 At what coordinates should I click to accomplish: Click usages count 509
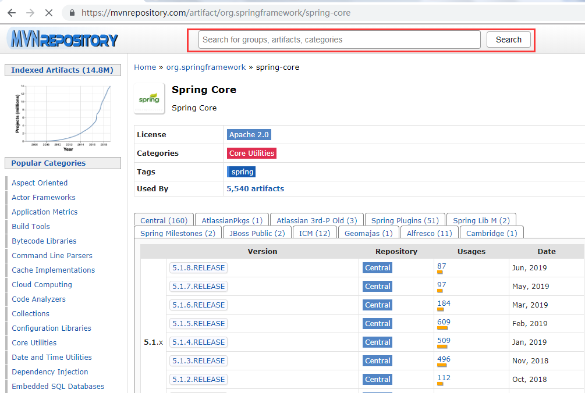(444, 341)
